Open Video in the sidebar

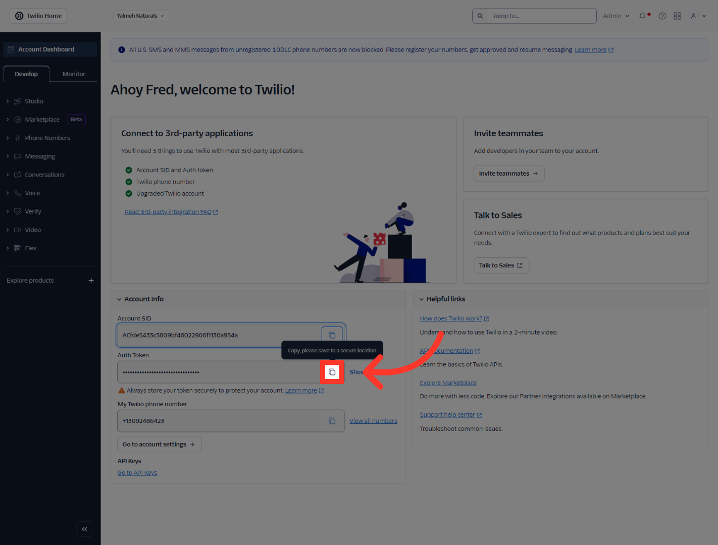33,230
